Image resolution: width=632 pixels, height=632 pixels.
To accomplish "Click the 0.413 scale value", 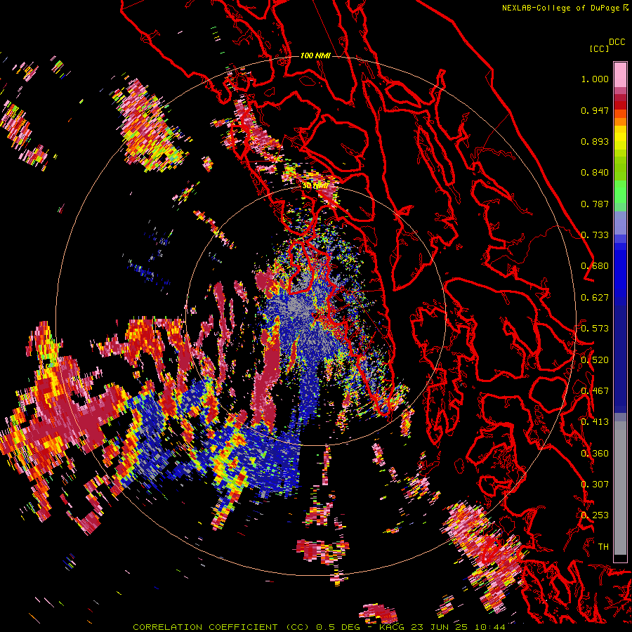I will click(x=595, y=422).
